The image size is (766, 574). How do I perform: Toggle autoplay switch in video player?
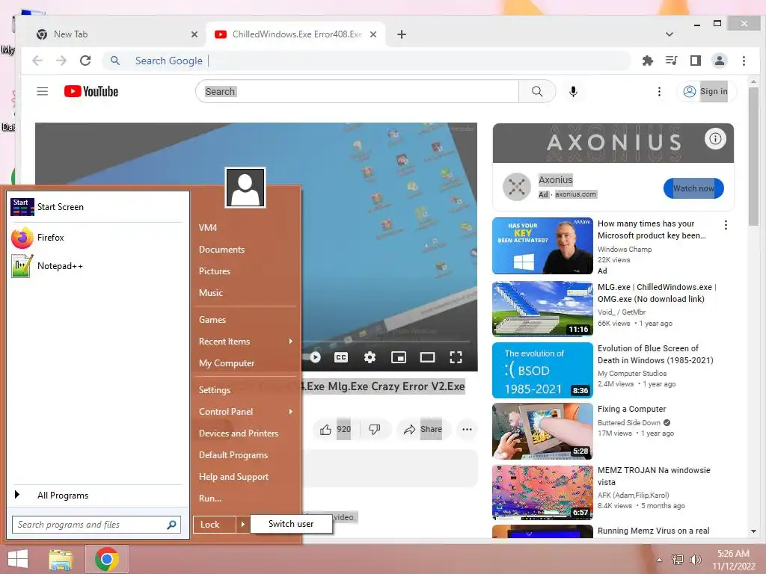point(314,357)
